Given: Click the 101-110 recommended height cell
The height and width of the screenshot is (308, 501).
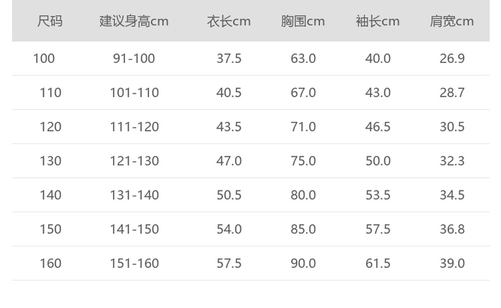Looking at the screenshot, I should (x=134, y=93).
